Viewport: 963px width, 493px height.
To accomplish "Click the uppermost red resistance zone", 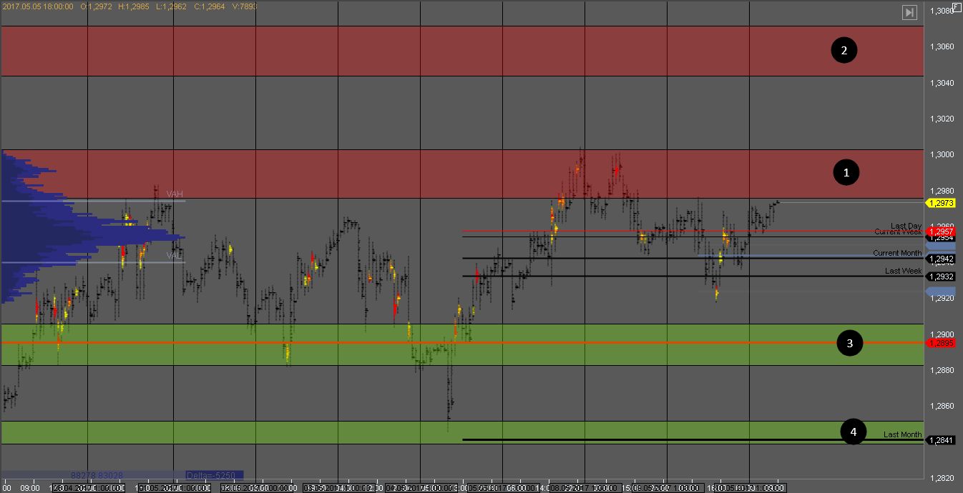I will pos(429,51).
